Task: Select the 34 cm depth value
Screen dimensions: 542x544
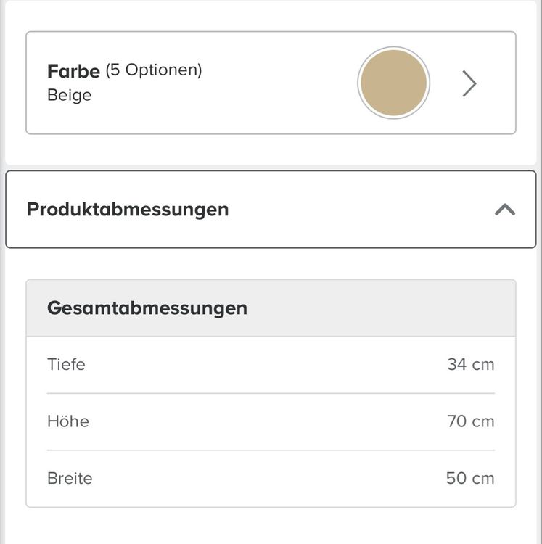Action: [470, 365]
